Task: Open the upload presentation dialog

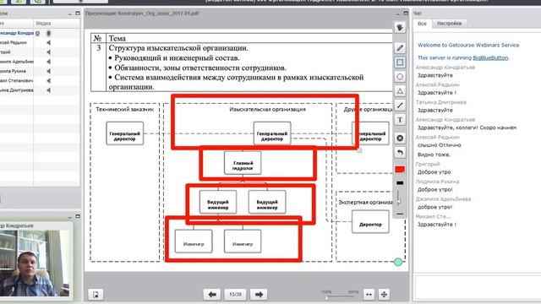Action: coord(96,295)
